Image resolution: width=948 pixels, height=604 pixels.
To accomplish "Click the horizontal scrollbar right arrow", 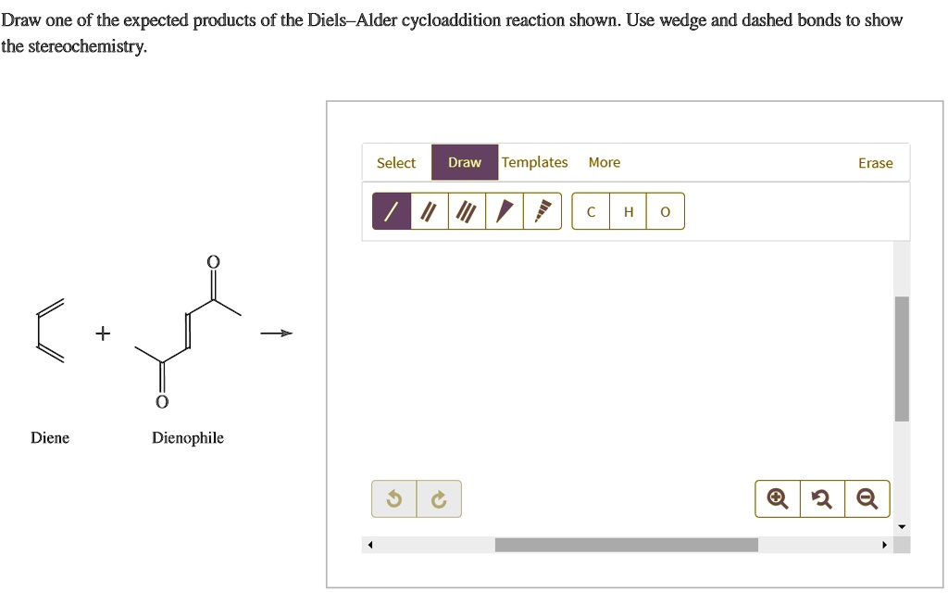I will pyautogui.click(x=884, y=545).
